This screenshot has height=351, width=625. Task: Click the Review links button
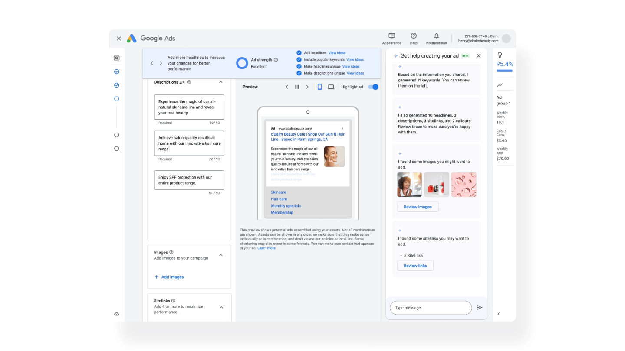click(415, 266)
